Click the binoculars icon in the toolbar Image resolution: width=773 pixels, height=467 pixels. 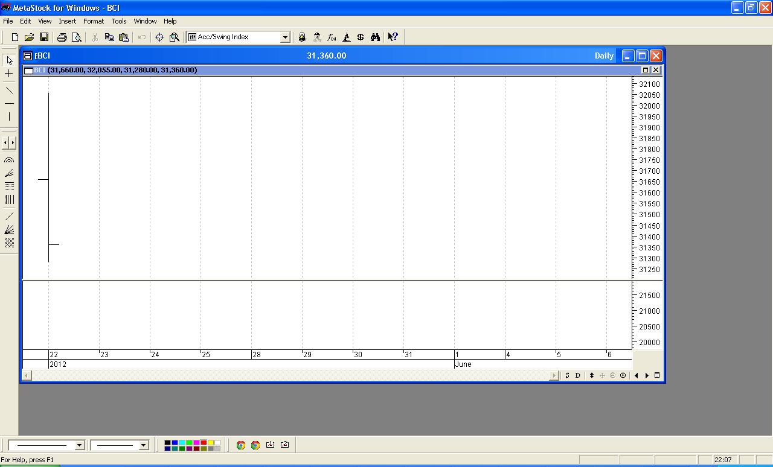(375, 37)
